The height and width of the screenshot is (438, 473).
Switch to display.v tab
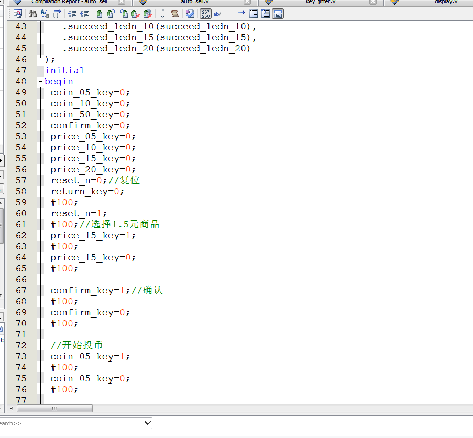(446, 2)
